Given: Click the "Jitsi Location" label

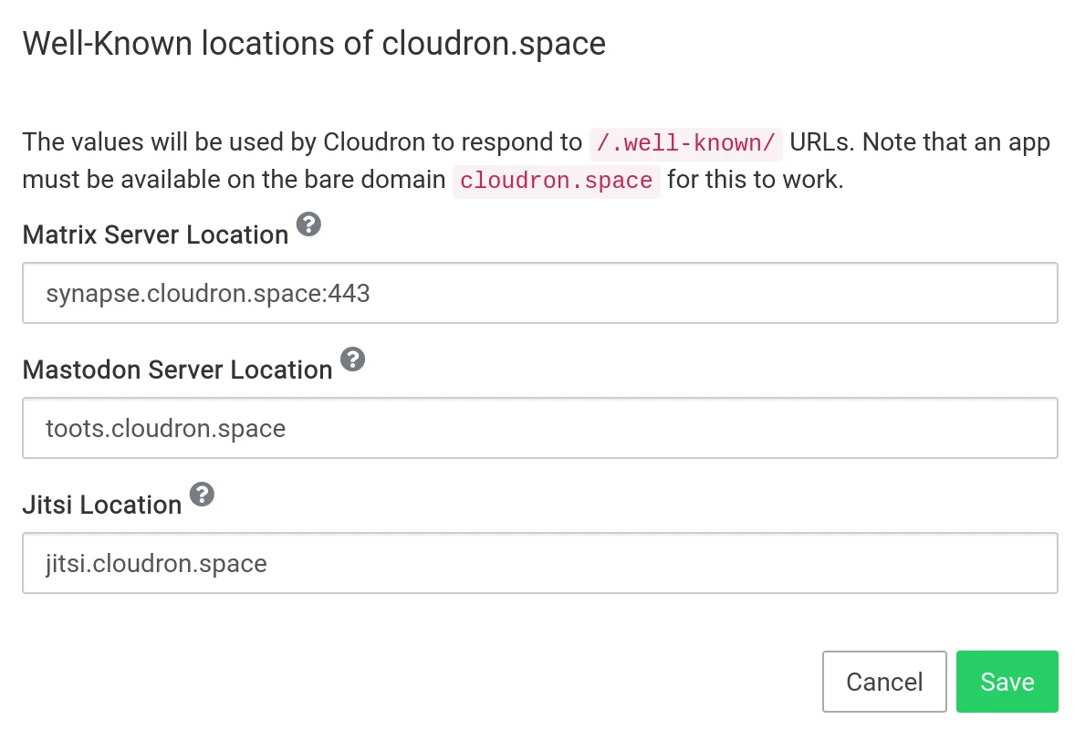Looking at the screenshot, I should tap(102, 505).
